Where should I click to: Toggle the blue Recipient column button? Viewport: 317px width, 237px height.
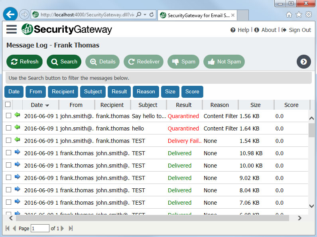point(63,92)
